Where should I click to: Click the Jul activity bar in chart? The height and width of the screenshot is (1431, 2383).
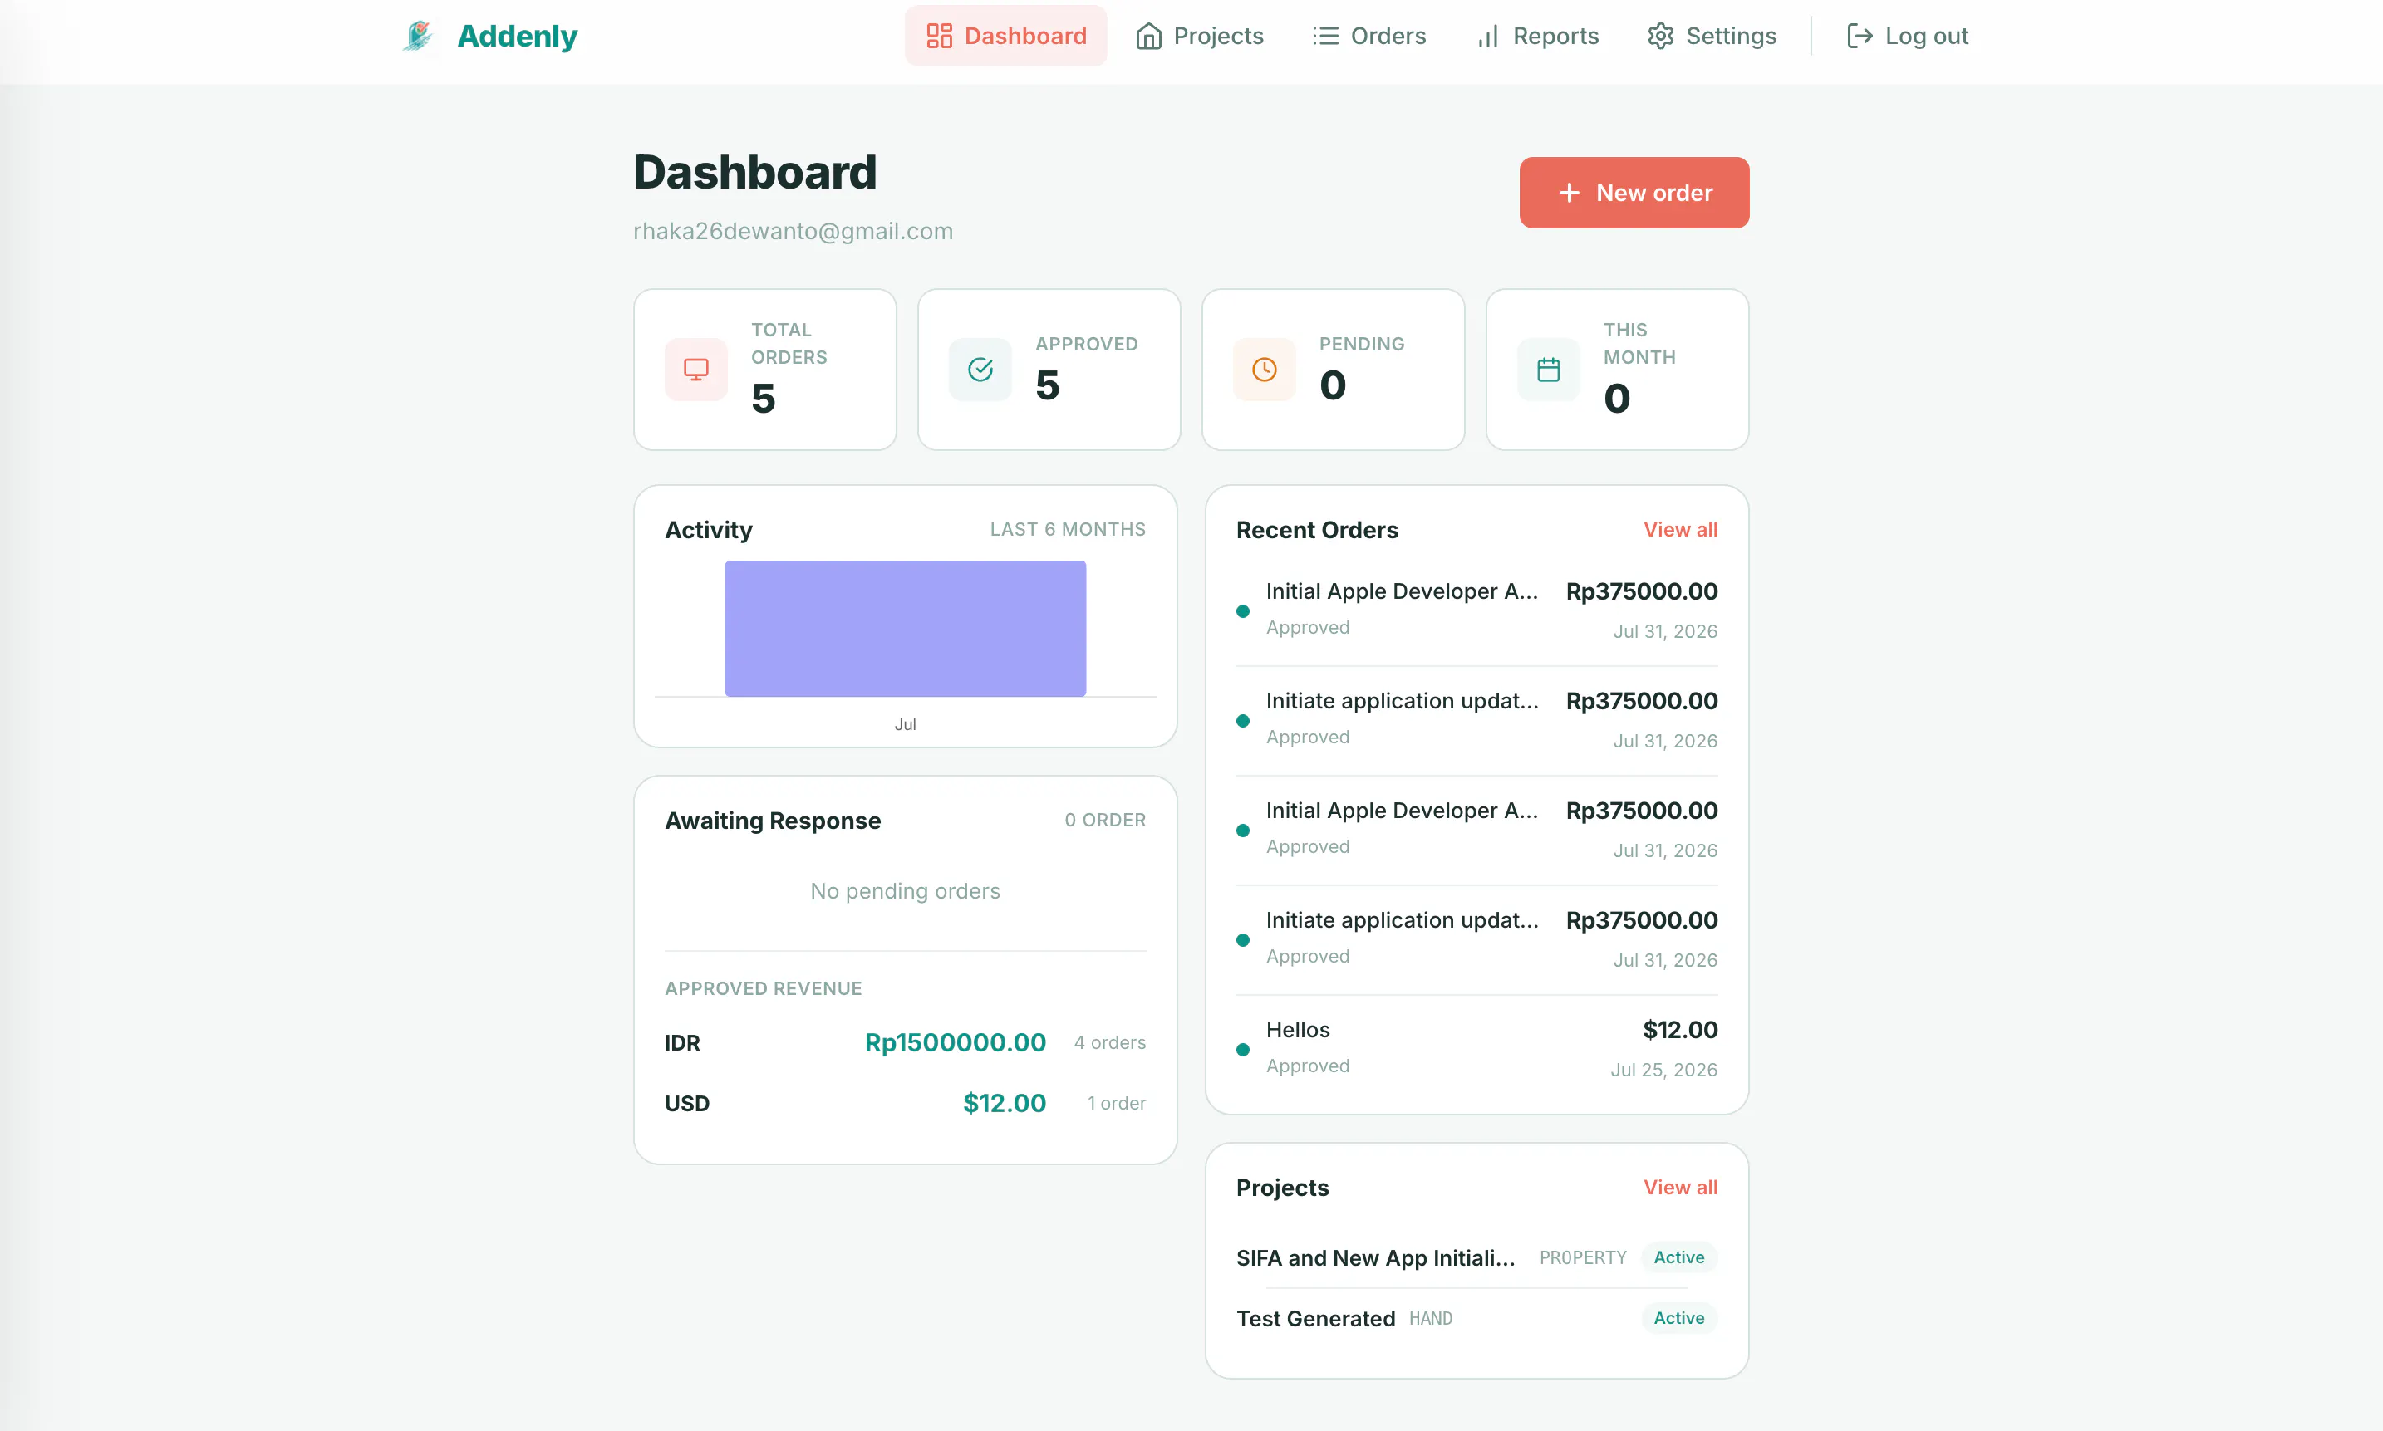(905, 629)
